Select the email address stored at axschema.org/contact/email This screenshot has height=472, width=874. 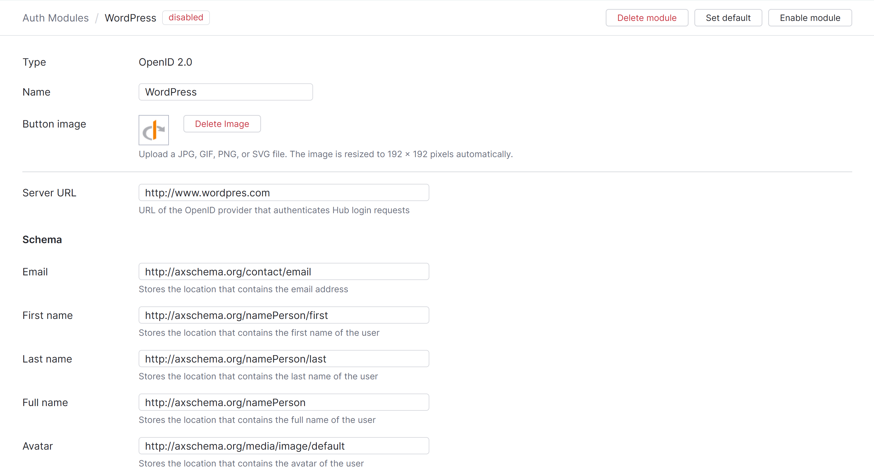(284, 271)
